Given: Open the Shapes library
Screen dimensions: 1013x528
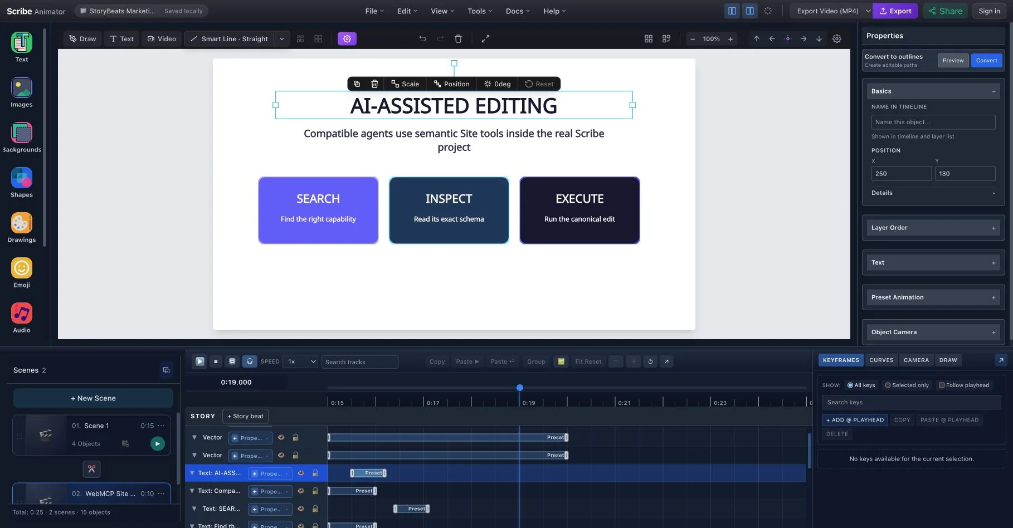Looking at the screenshot, I should pyautogui.click(x=22, y=182).
